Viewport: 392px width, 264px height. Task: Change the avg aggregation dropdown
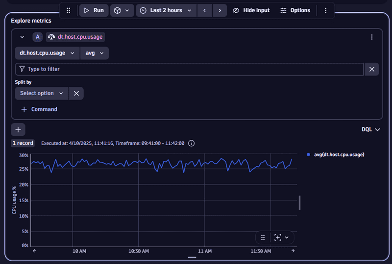(x=95, y=53)
